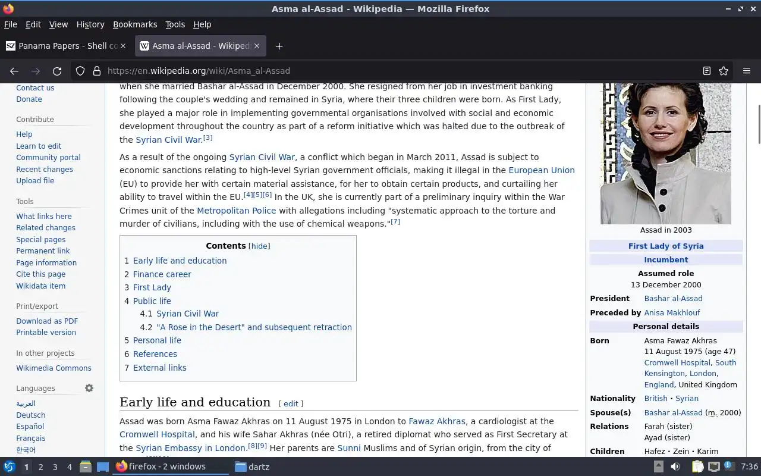The image size is (761, 476).
Task: Close the Asma al-Assad tab
Action: point(257,46)
